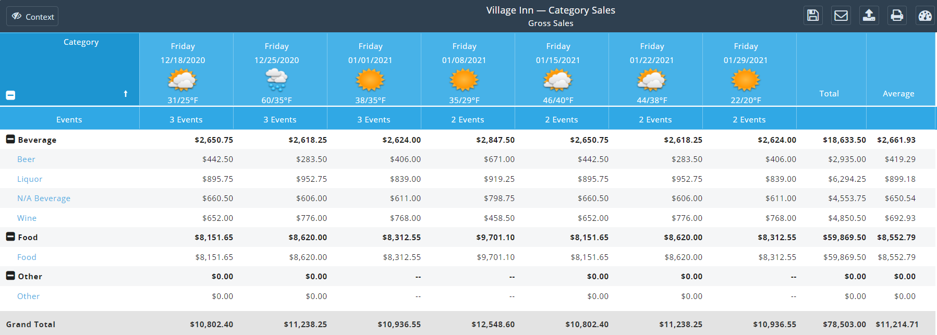
Task: Click the Grand Total row total value
Action: 844,324
